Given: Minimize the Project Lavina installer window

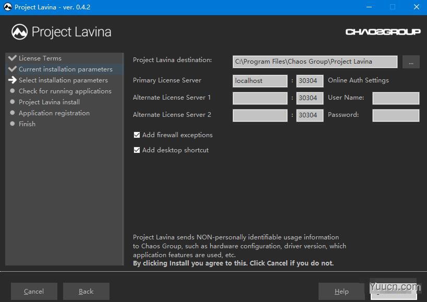Looking at the screenshot, I should [x=369, y=7].
